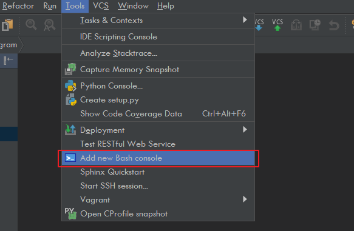
Task: Expand the Tasks & Contexts submenu arrow
Action: pos(245,20)
